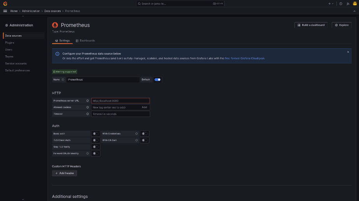Click the Alerting supported badge

tap(65, 72)
